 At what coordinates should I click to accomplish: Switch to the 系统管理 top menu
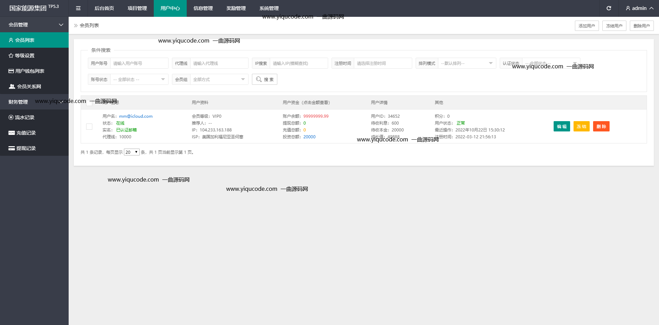269,8
